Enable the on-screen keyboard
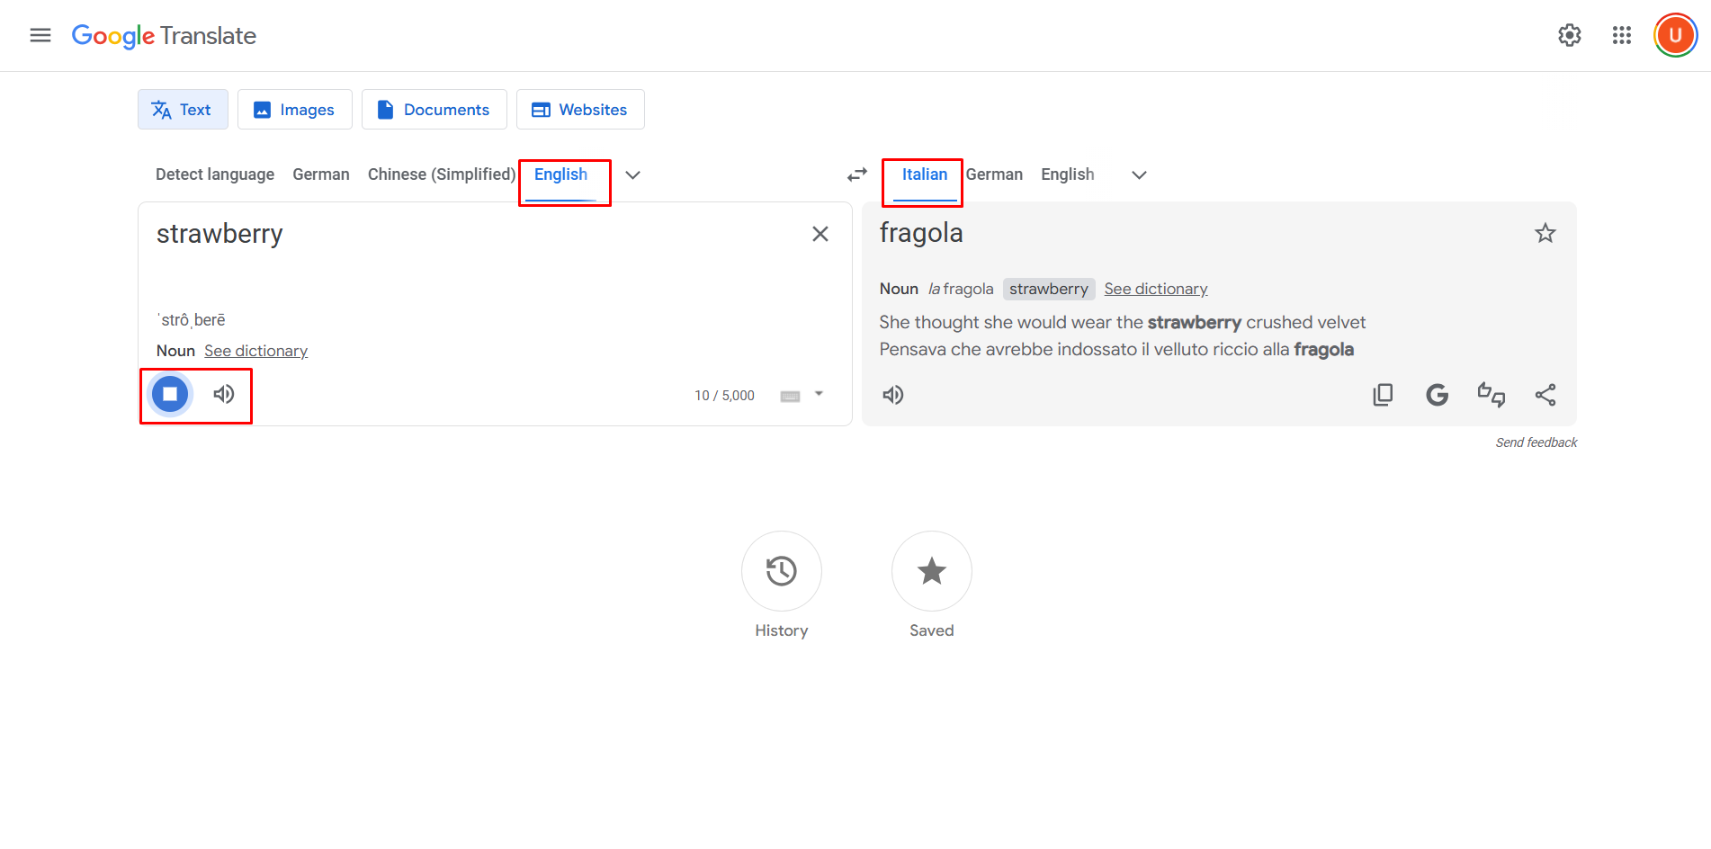This screenshot has width=1711, height=849. (x=789, y=394)
